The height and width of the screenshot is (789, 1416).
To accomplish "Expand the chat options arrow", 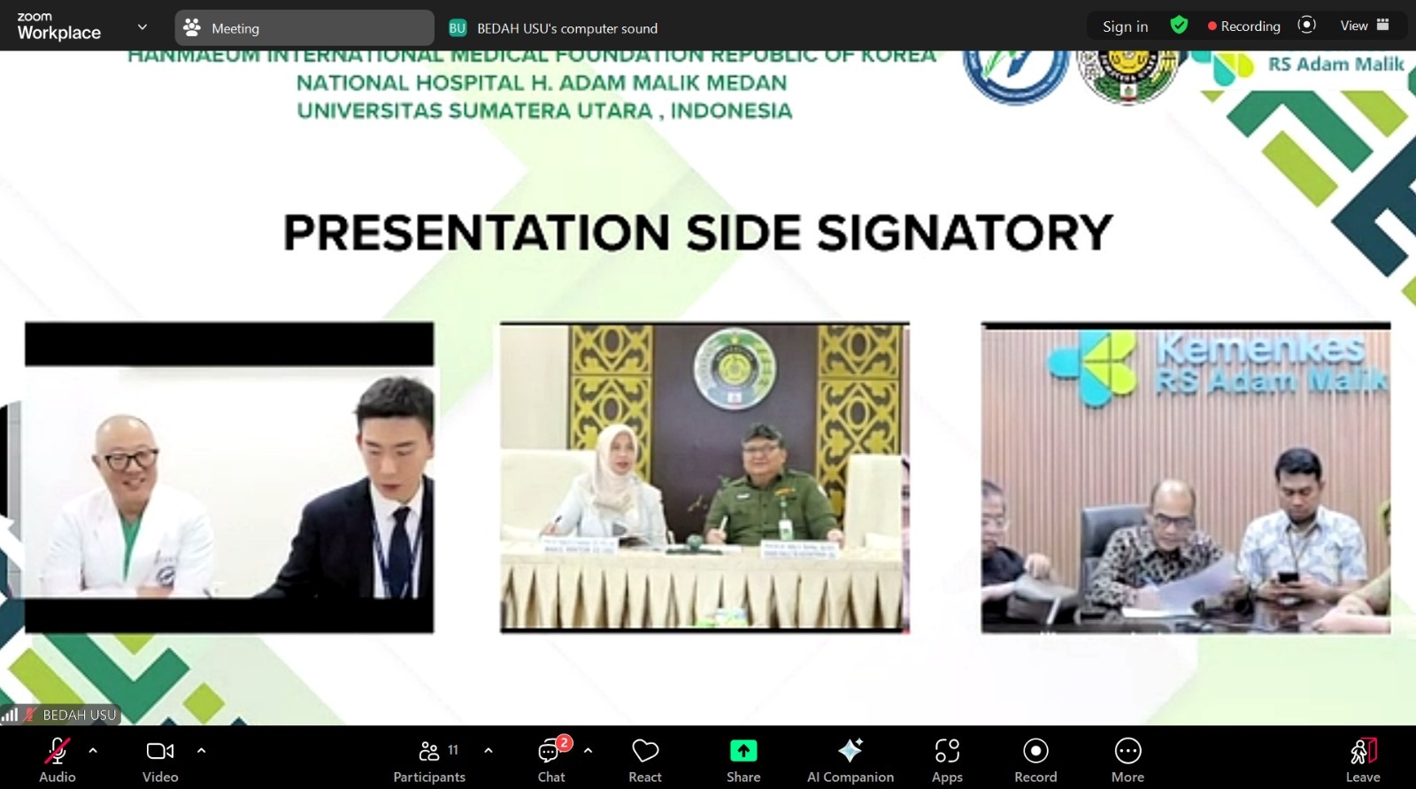I will (x=589, y=750).
